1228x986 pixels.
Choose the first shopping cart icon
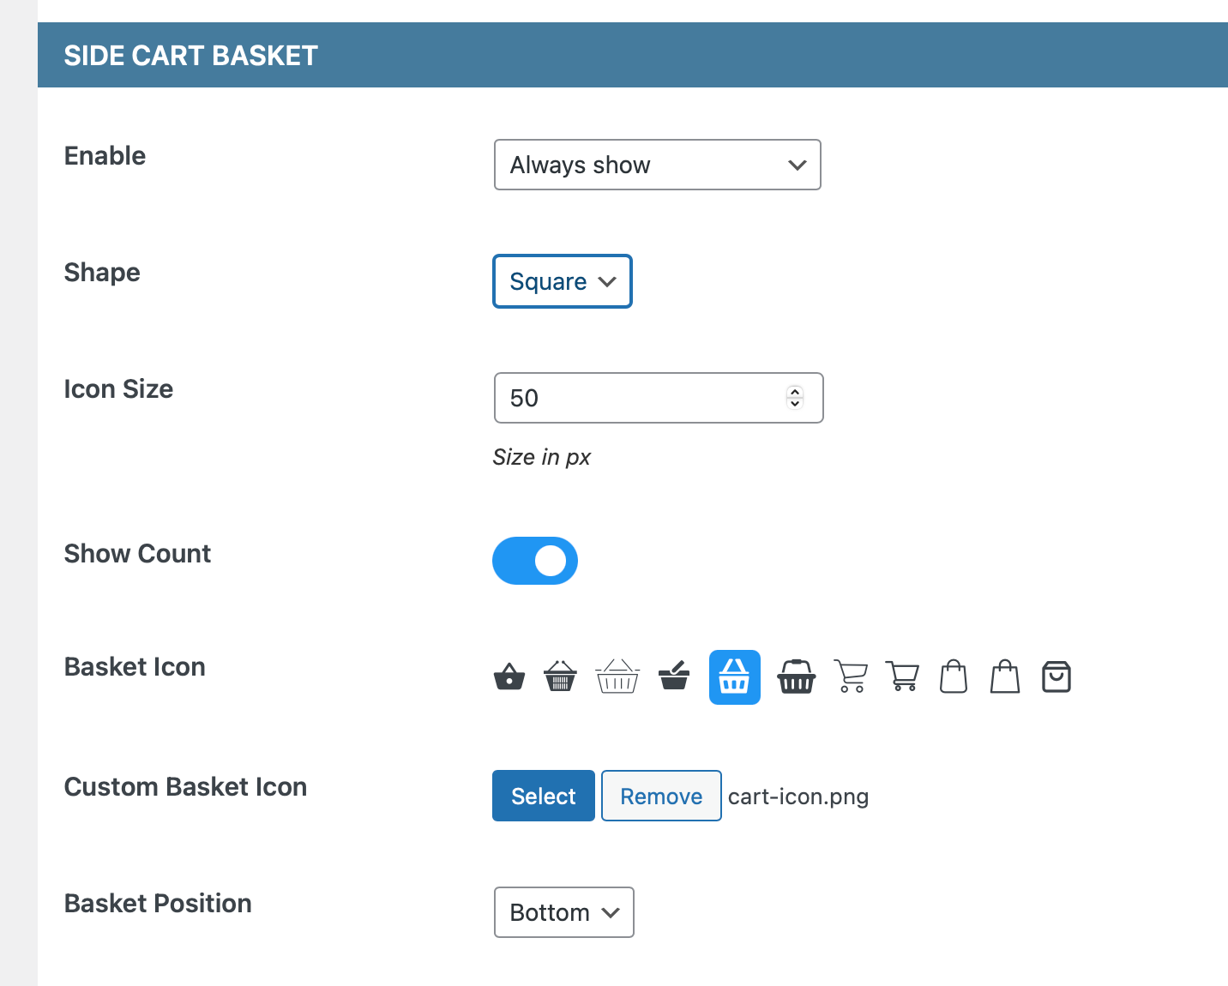coord(851,677)
